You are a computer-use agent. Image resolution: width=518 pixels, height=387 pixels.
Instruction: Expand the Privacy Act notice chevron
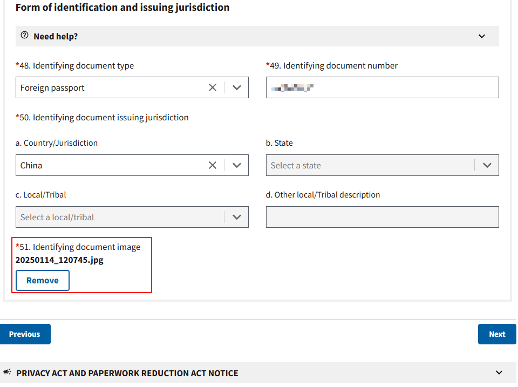tap(499, 372)
